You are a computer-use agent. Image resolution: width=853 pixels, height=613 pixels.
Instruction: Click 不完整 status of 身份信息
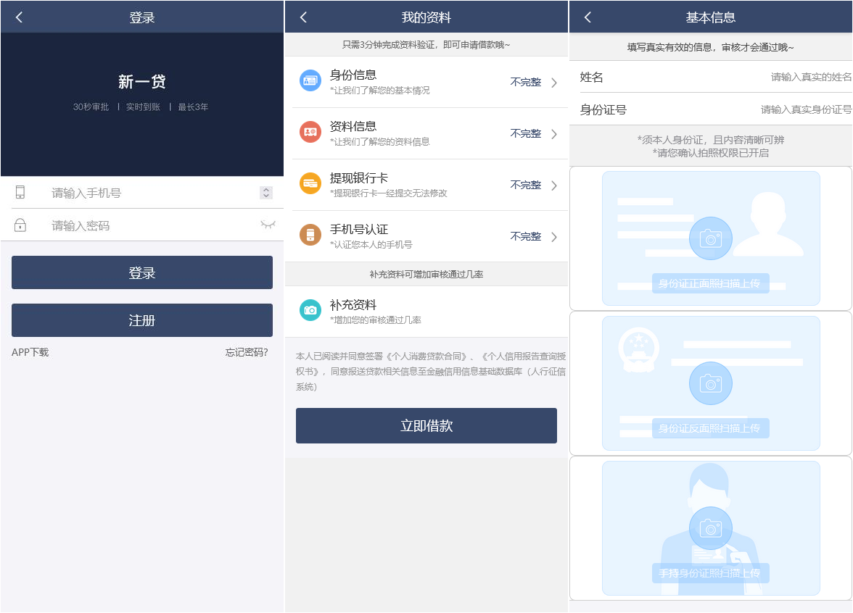coord(525,82)
